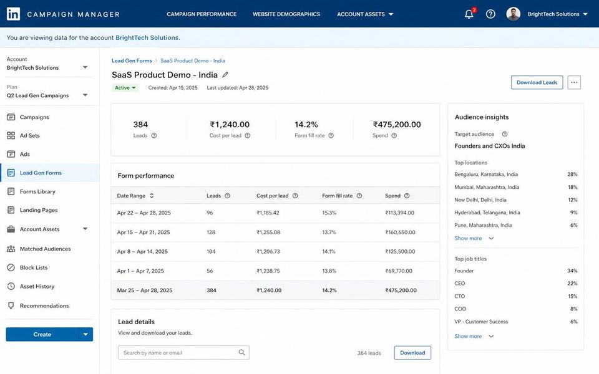The width and height of the screenshot is (599, 374).
Task: Select the Apr 22 – Apr 28, 2025 row
Action: point(275,213)
